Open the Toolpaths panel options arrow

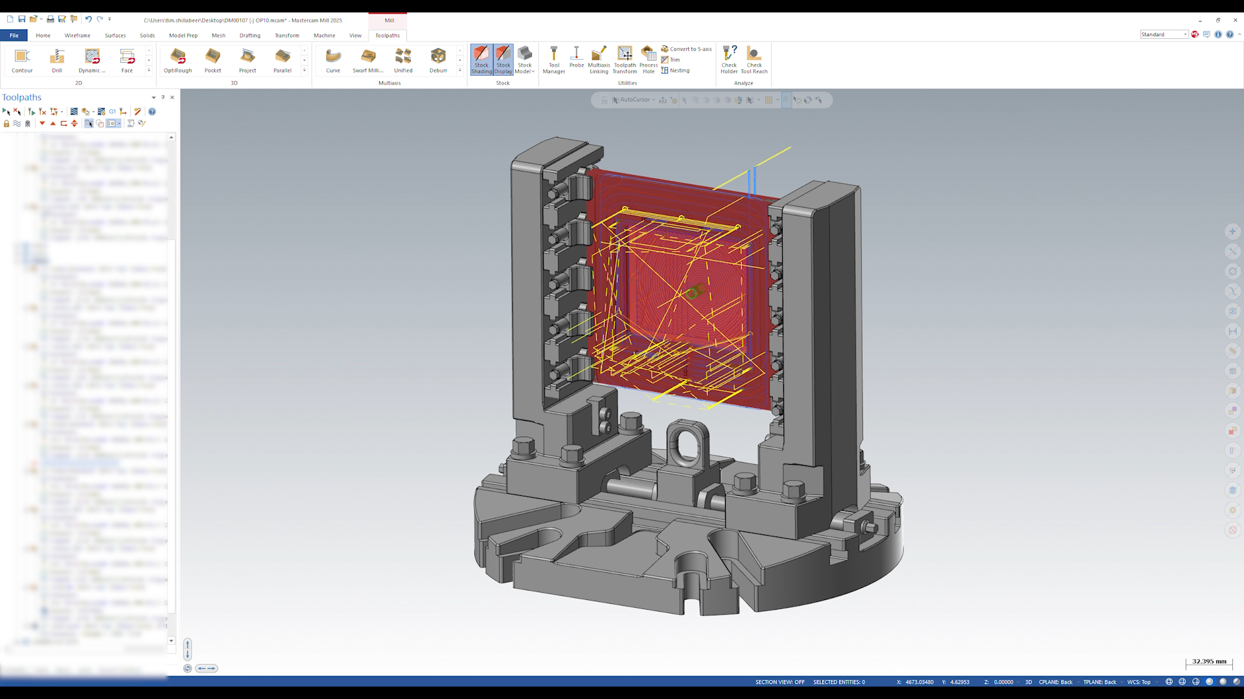[x=154, y=98]
